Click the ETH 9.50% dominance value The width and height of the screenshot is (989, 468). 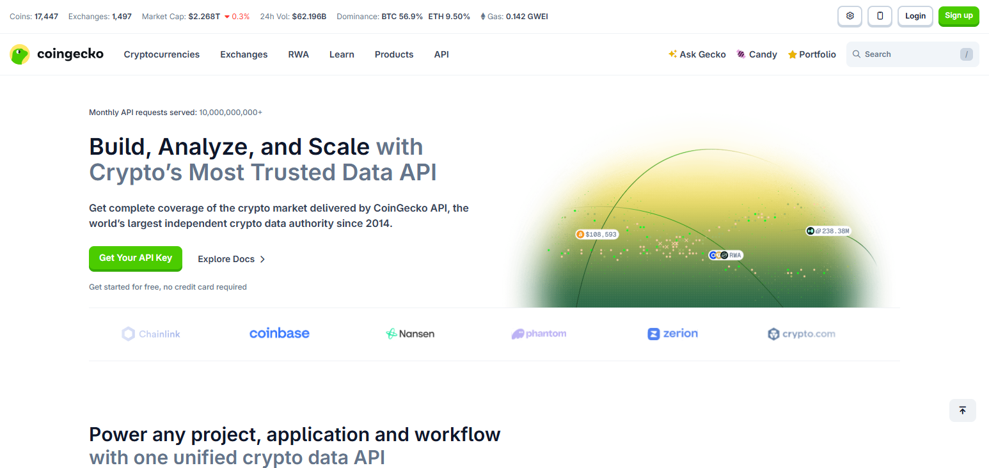449,17
